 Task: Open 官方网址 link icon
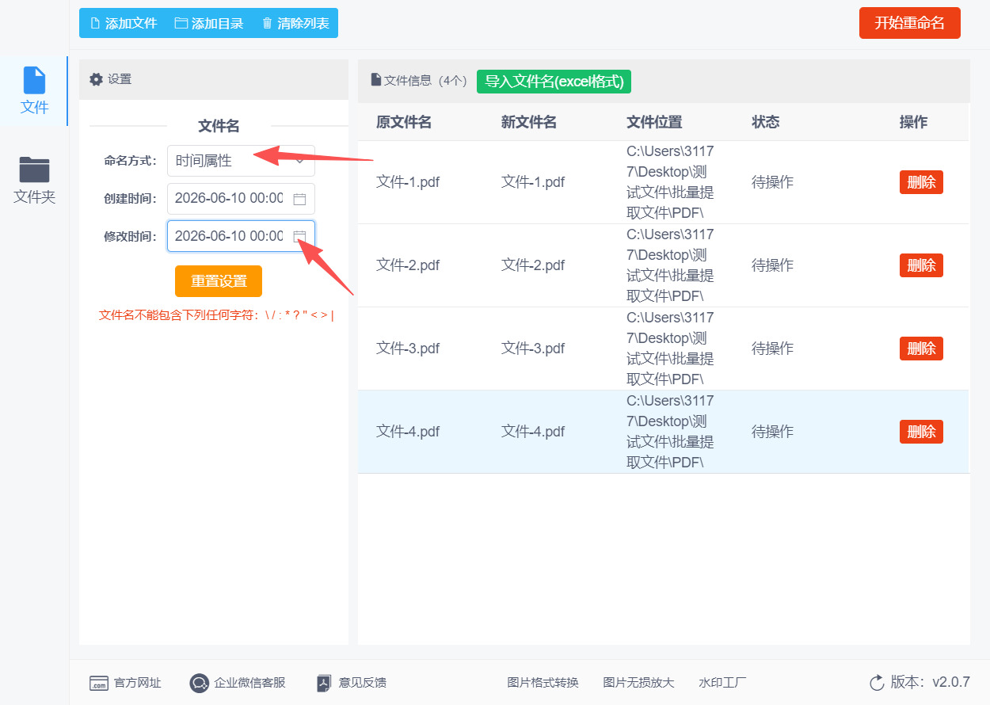(99, 683)
